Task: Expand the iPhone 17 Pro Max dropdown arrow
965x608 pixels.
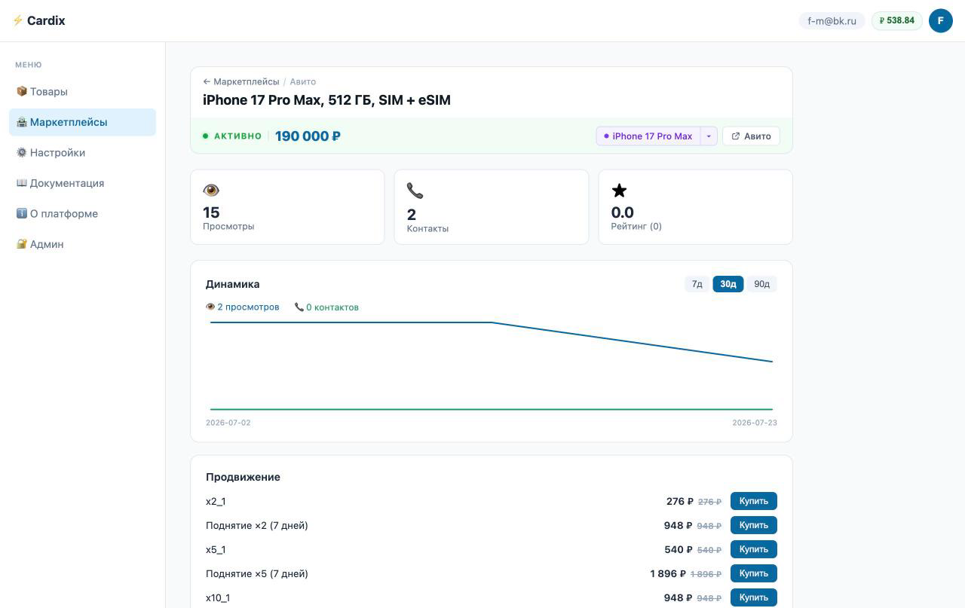Action: pos(709,136)
